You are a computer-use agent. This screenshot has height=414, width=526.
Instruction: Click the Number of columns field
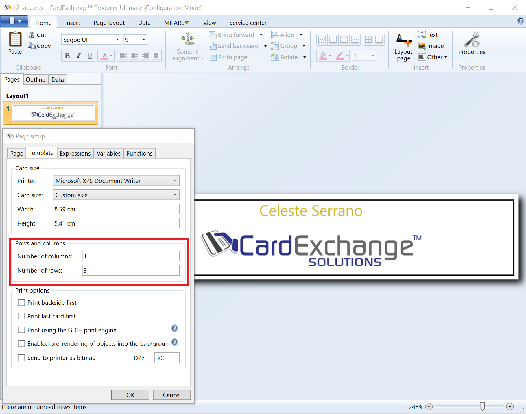pyautogui.click(x=131, y=256)
